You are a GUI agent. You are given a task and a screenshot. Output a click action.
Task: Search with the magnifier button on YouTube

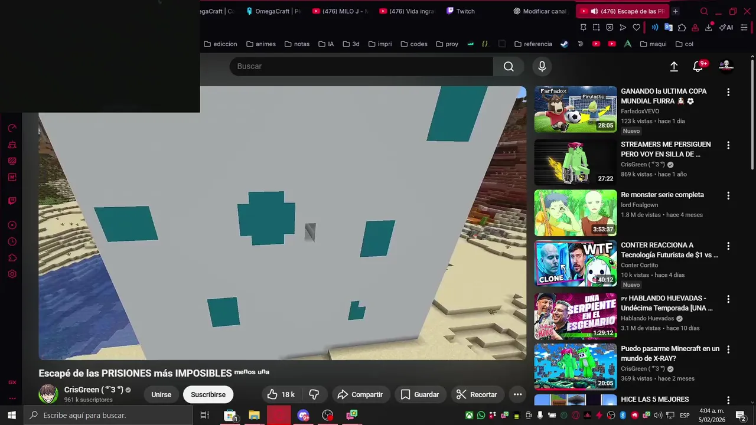[509, 66]
